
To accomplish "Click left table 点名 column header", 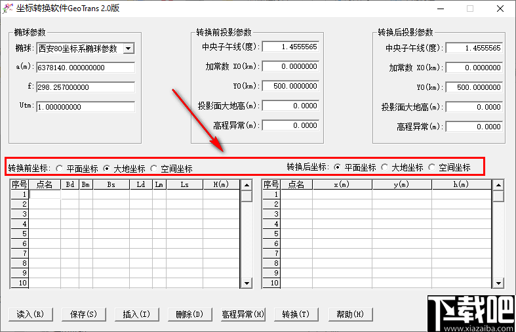I will [45, 185].
